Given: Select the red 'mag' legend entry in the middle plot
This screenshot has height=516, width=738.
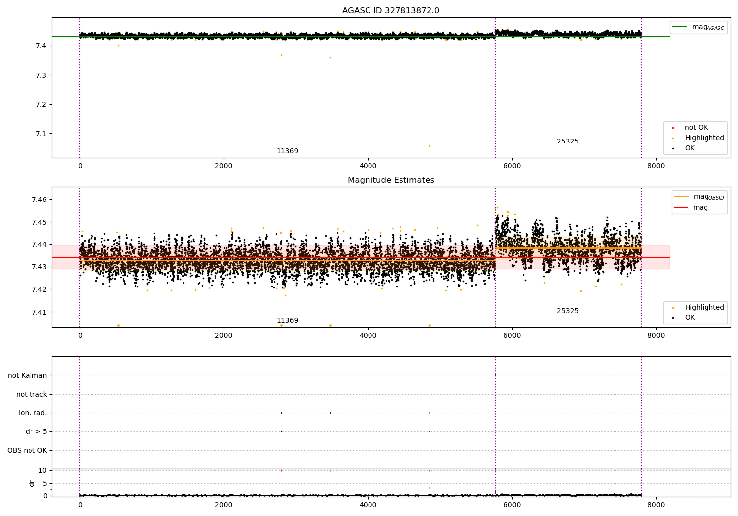Looking at the screenshot, I should [691, 207].
